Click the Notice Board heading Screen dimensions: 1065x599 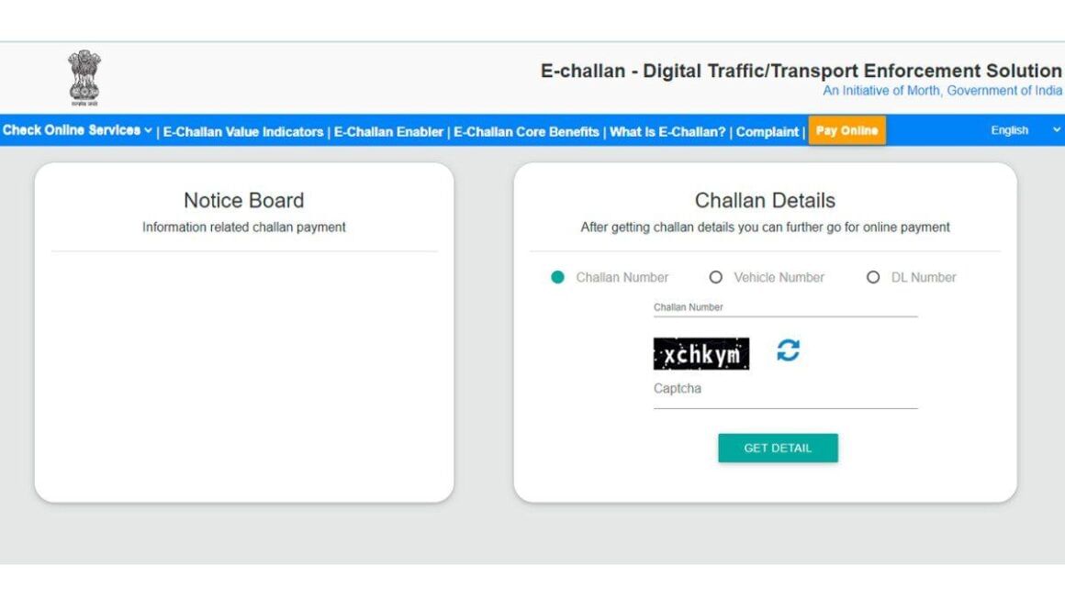[x=243, y=200]
